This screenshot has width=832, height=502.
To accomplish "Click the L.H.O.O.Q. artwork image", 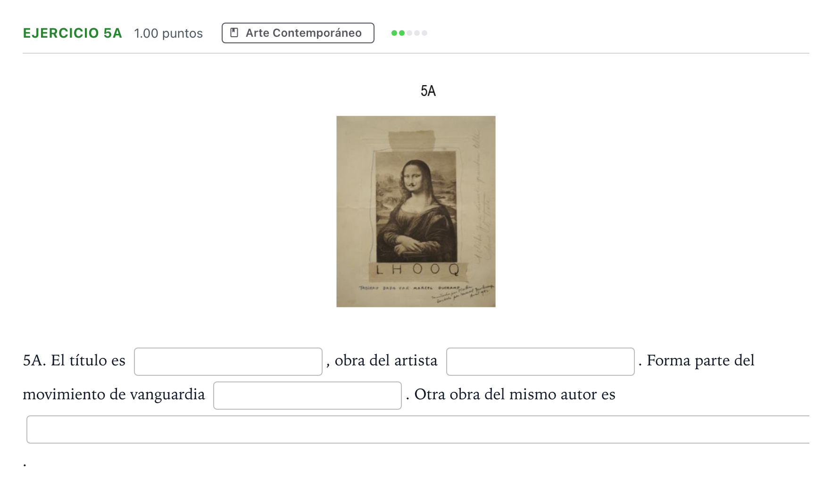I will [416, 211].
